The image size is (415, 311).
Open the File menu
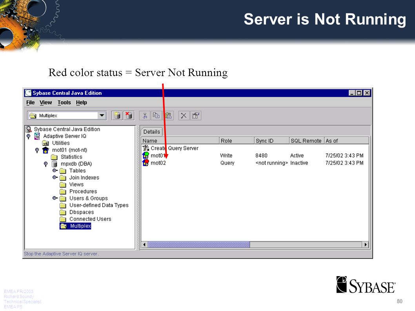coord(31,102)
